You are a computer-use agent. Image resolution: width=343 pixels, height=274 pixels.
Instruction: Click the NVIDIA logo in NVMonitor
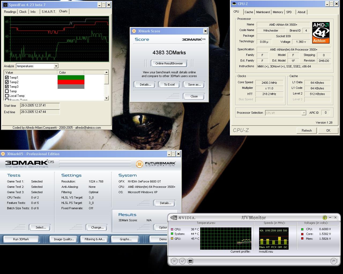click(183, 218)
